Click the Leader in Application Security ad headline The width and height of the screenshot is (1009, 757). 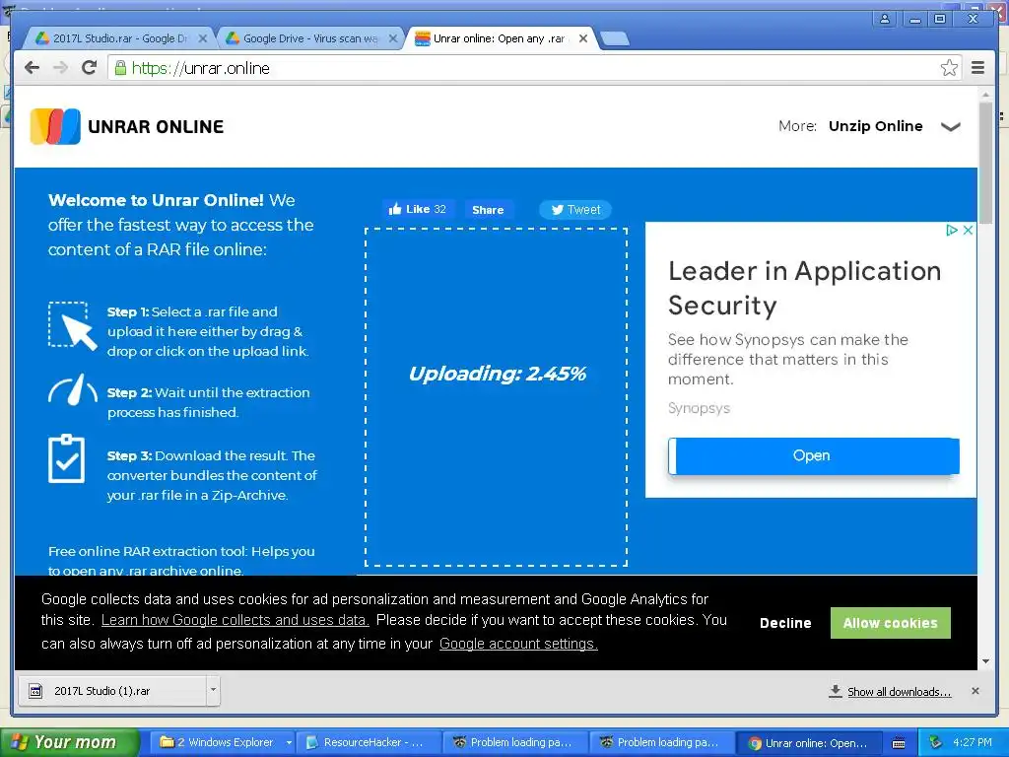804,288
